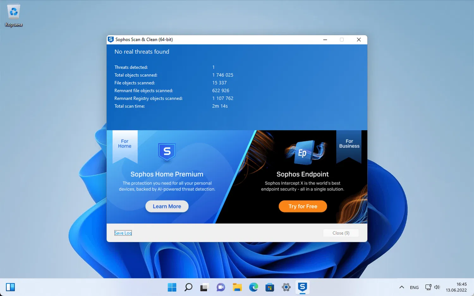Click the For Home ribbon banner

coord(125,147)
